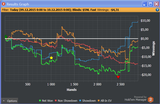The height and width of the screenshot is (104, 160).
Task: Click the 1 000 hands axis label
Action: point(51,84)
